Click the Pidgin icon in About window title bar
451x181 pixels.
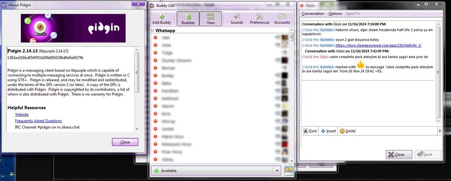click(x=4, y=5)
